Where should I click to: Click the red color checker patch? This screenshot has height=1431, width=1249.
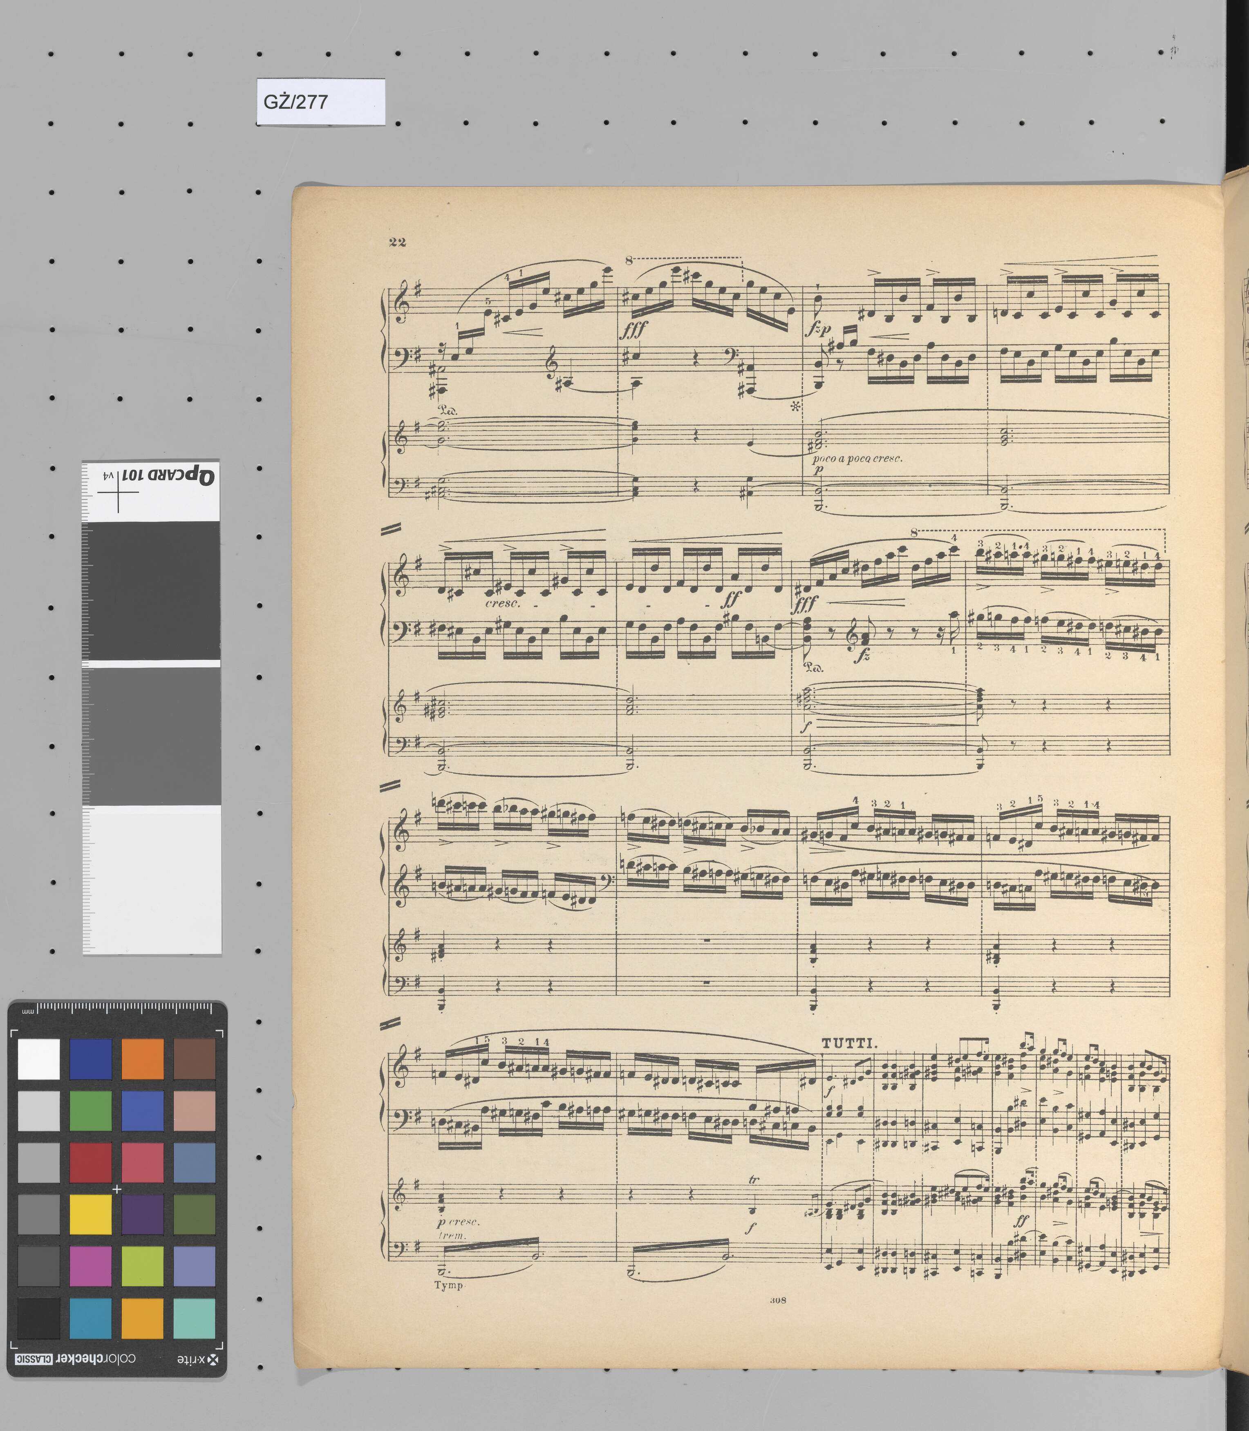click(x=90, y=1162)
